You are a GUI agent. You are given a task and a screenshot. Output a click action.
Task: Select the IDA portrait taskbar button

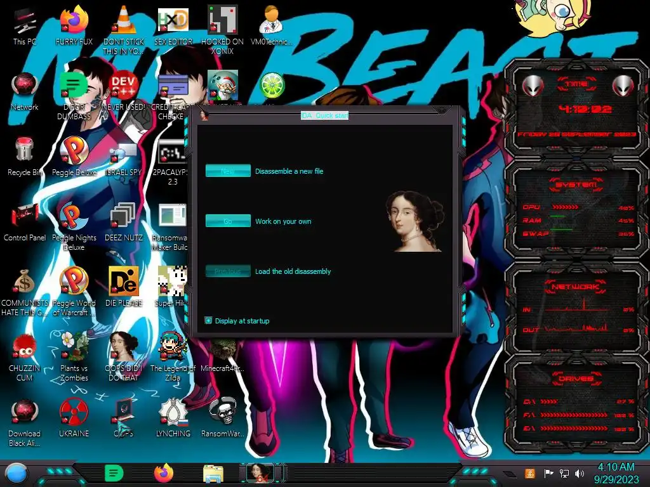coord(262,473)
